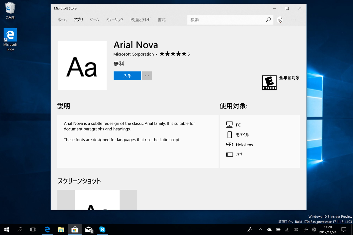This screenshot has height=235, width=353.
Task: Click the 入手 button to get Arial Nova
Action: click(x=127, y=75)
